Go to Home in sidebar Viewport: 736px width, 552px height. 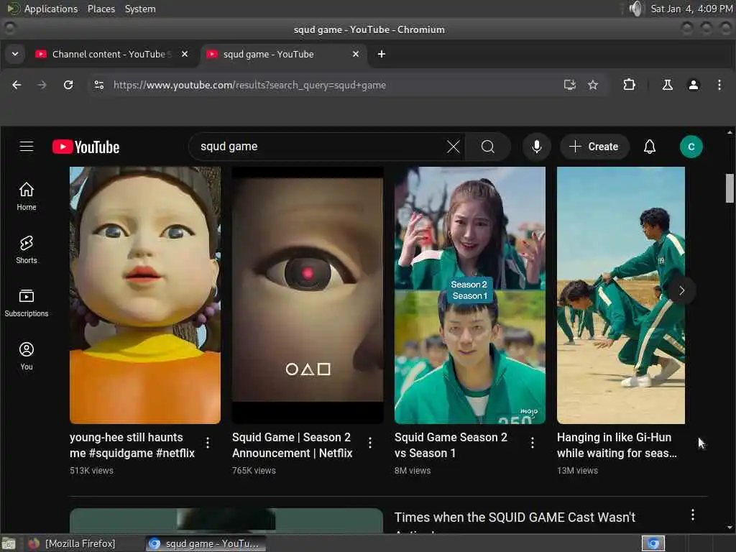click(x=27, y=196)
